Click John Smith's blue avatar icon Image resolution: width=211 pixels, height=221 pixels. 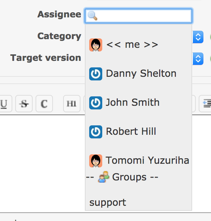(x=96, y=103)
